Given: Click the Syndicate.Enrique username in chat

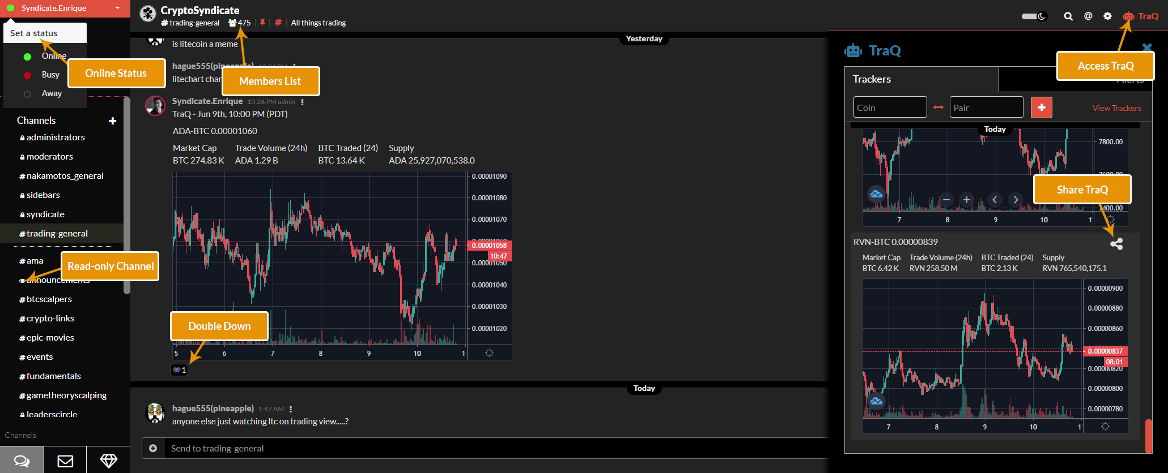Looking at the screenshot, I should pos(207,101).
